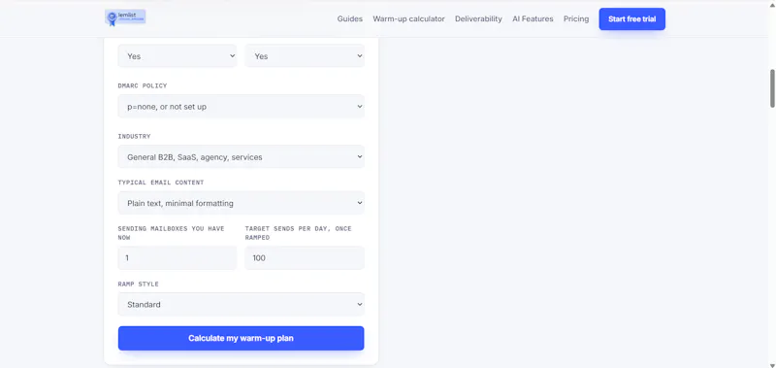The width and height of the screenshot is (776, 368).
Task: Open the Pricing page
Action: tap(576, 18)
